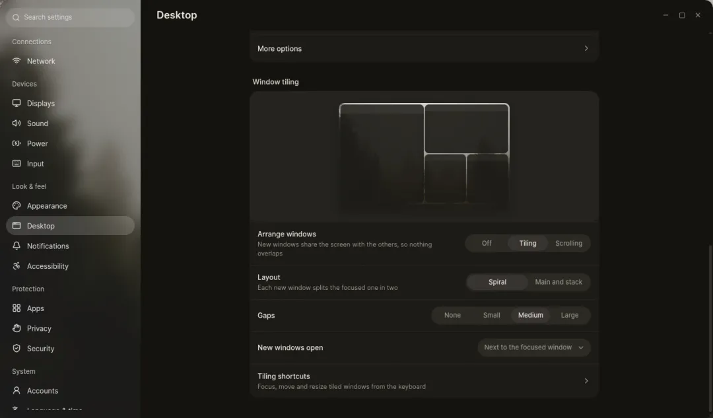Image resolution: width=713 pixels, height=418 pixels.
Task: Click the New windows open label
Action: [x=290, y=347]
